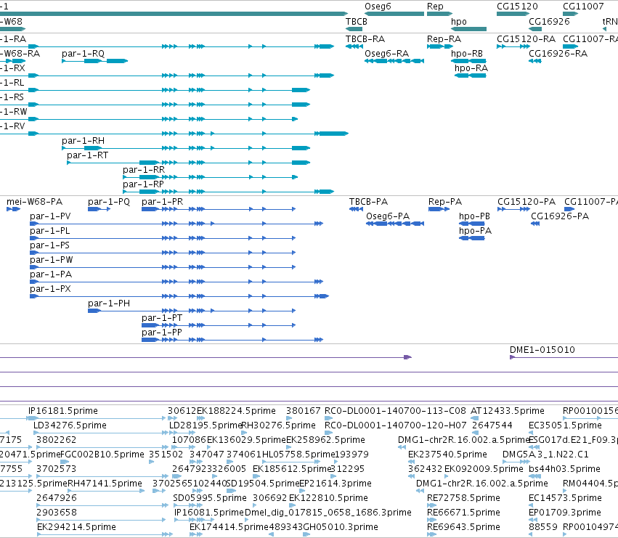This screenshot has height=538, width=618.
Task: Select the TBCB gene label
Action: coord(357,21)
